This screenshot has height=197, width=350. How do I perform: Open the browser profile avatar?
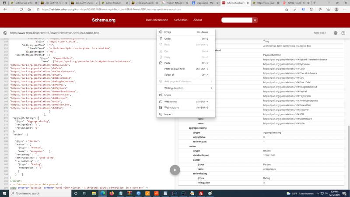[336, 9]
